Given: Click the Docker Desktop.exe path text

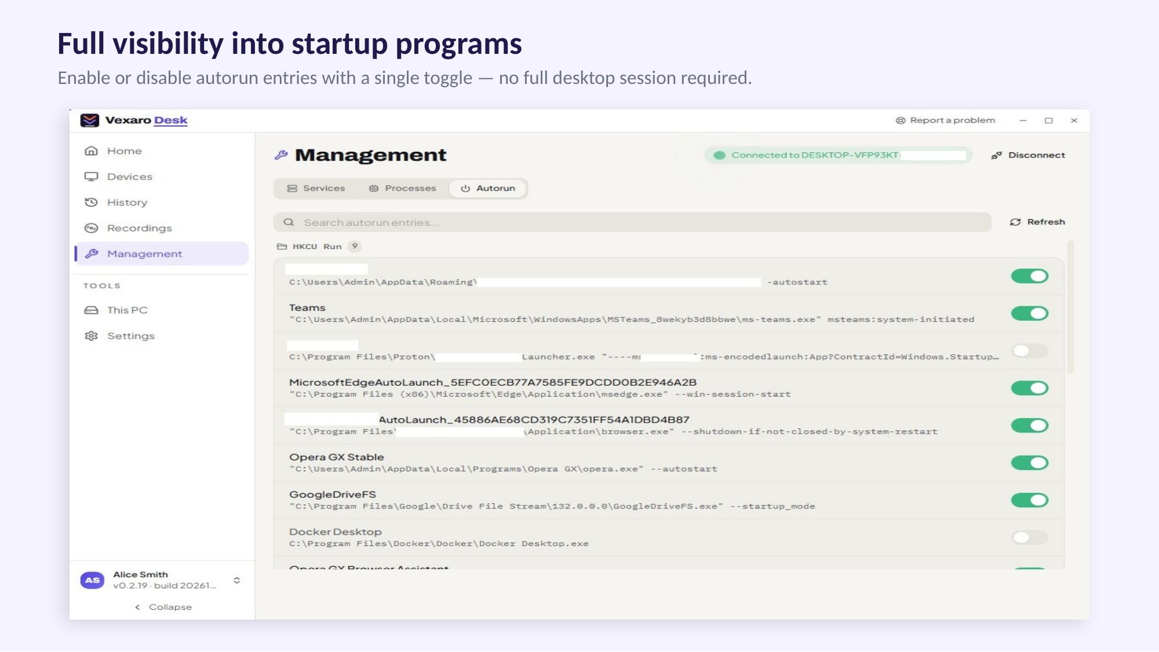Looking at the screenshot, I should click(439, 544).
